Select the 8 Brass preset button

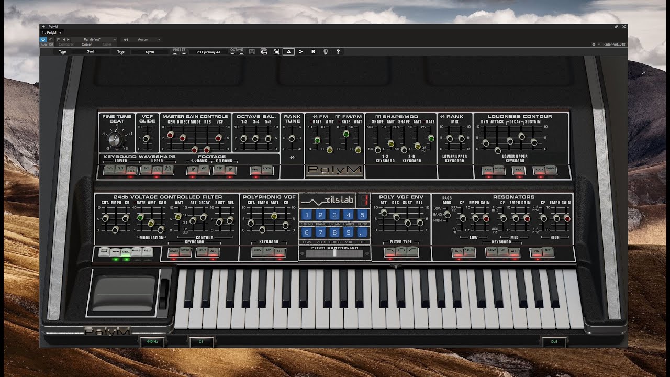pyautogui.click(x=334, y=232)
